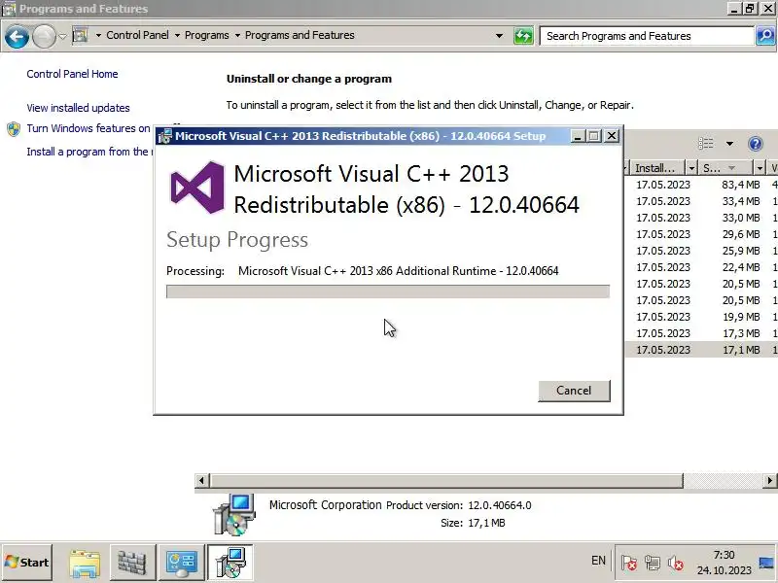
Task: Open Install a program from the network link
Action: pos(88,152)
